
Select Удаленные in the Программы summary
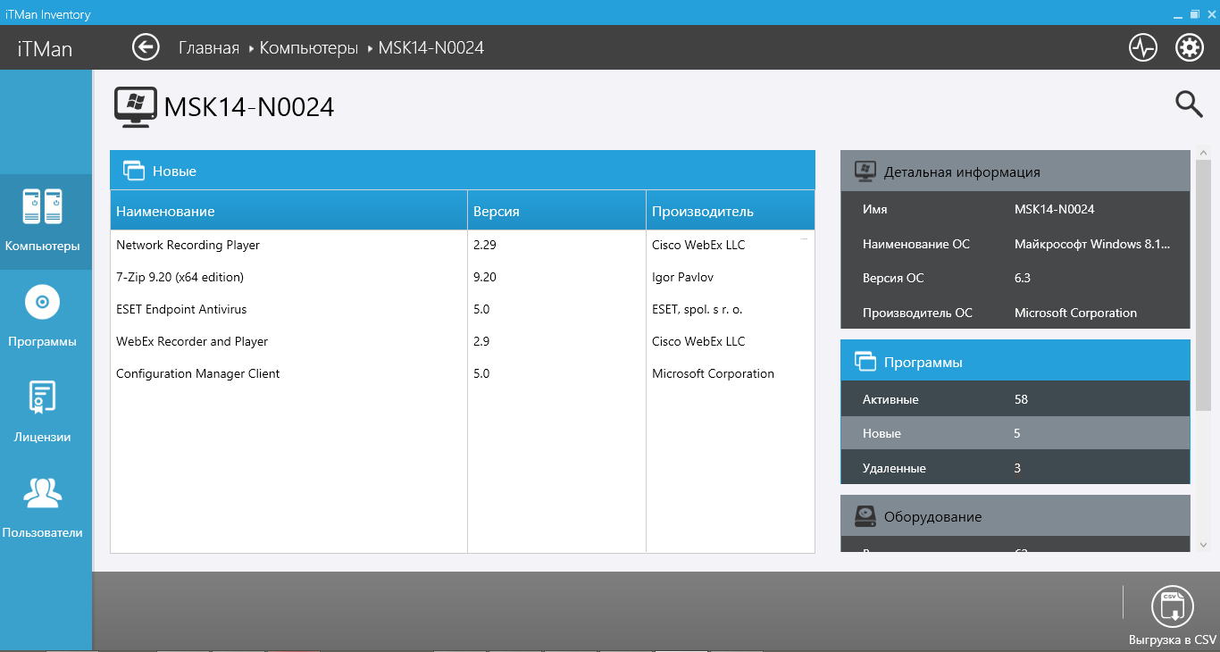click(x=1015, y=466)
